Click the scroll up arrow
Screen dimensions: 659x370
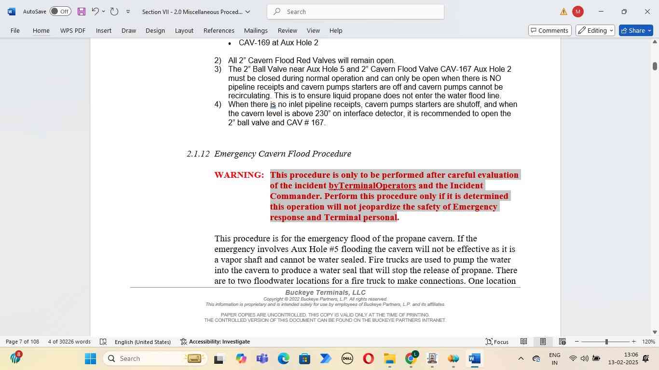click(655, 42)
